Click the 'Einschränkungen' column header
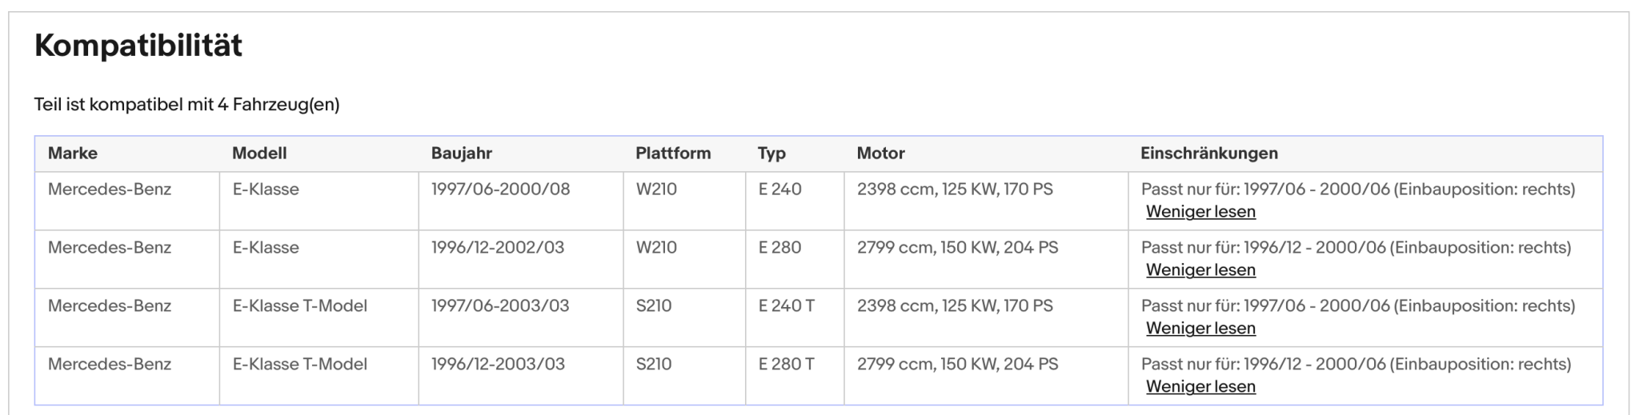 [x=1209, y=154]
